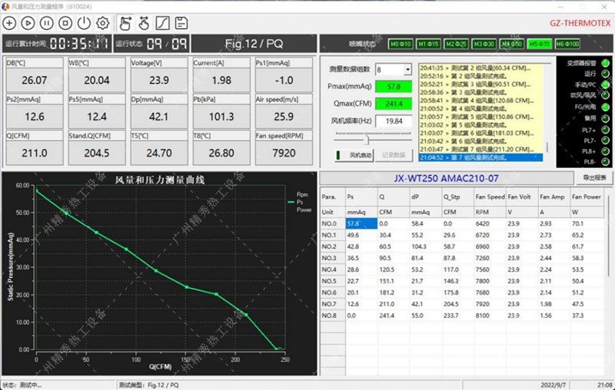Toggle the 手动/PC indicator light
The height and width of the screenshot is (390, 615).
point(605,84)
